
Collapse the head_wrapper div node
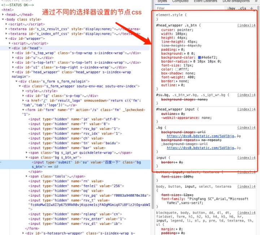pyautogui.click(x=13, y=72)
